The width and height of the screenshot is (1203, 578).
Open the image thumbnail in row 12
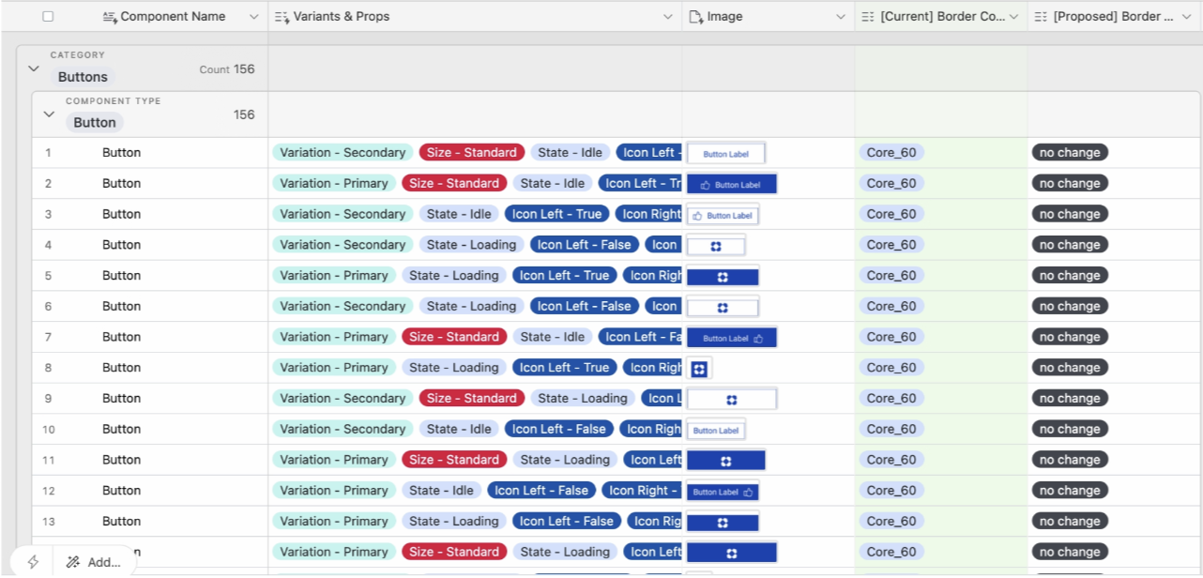pyautogui.click(x=723, y=491)
